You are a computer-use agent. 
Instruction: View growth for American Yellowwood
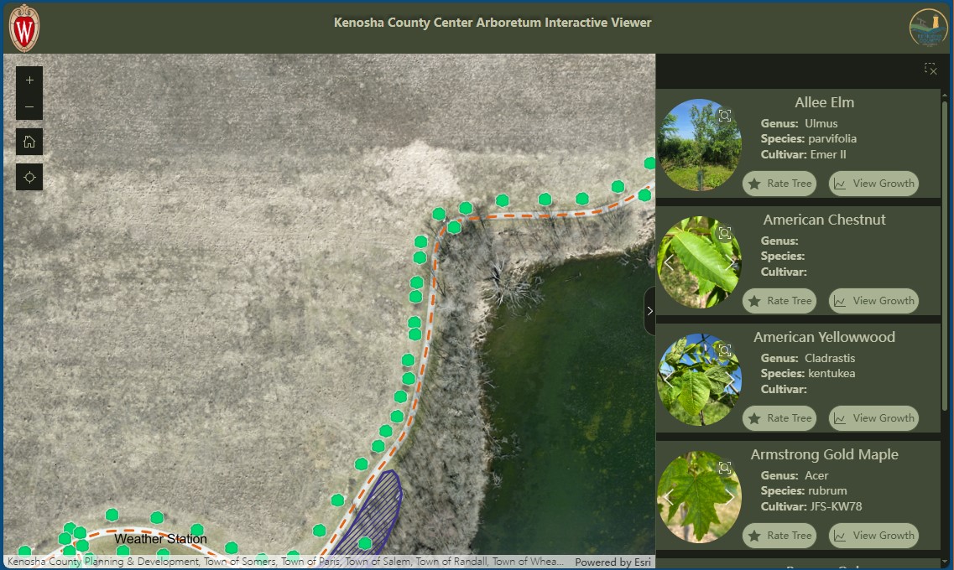[873, 418]
